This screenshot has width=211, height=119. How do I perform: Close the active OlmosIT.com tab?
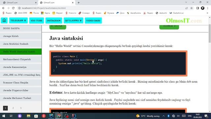coord(73,3)
